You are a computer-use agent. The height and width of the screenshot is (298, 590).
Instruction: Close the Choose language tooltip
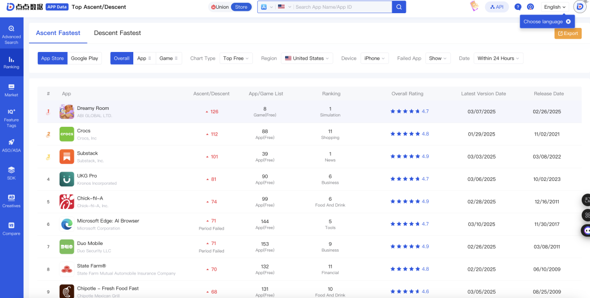568,21
